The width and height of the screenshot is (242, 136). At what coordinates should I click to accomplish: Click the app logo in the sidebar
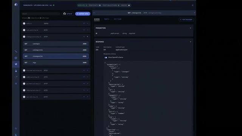point(16,5)
